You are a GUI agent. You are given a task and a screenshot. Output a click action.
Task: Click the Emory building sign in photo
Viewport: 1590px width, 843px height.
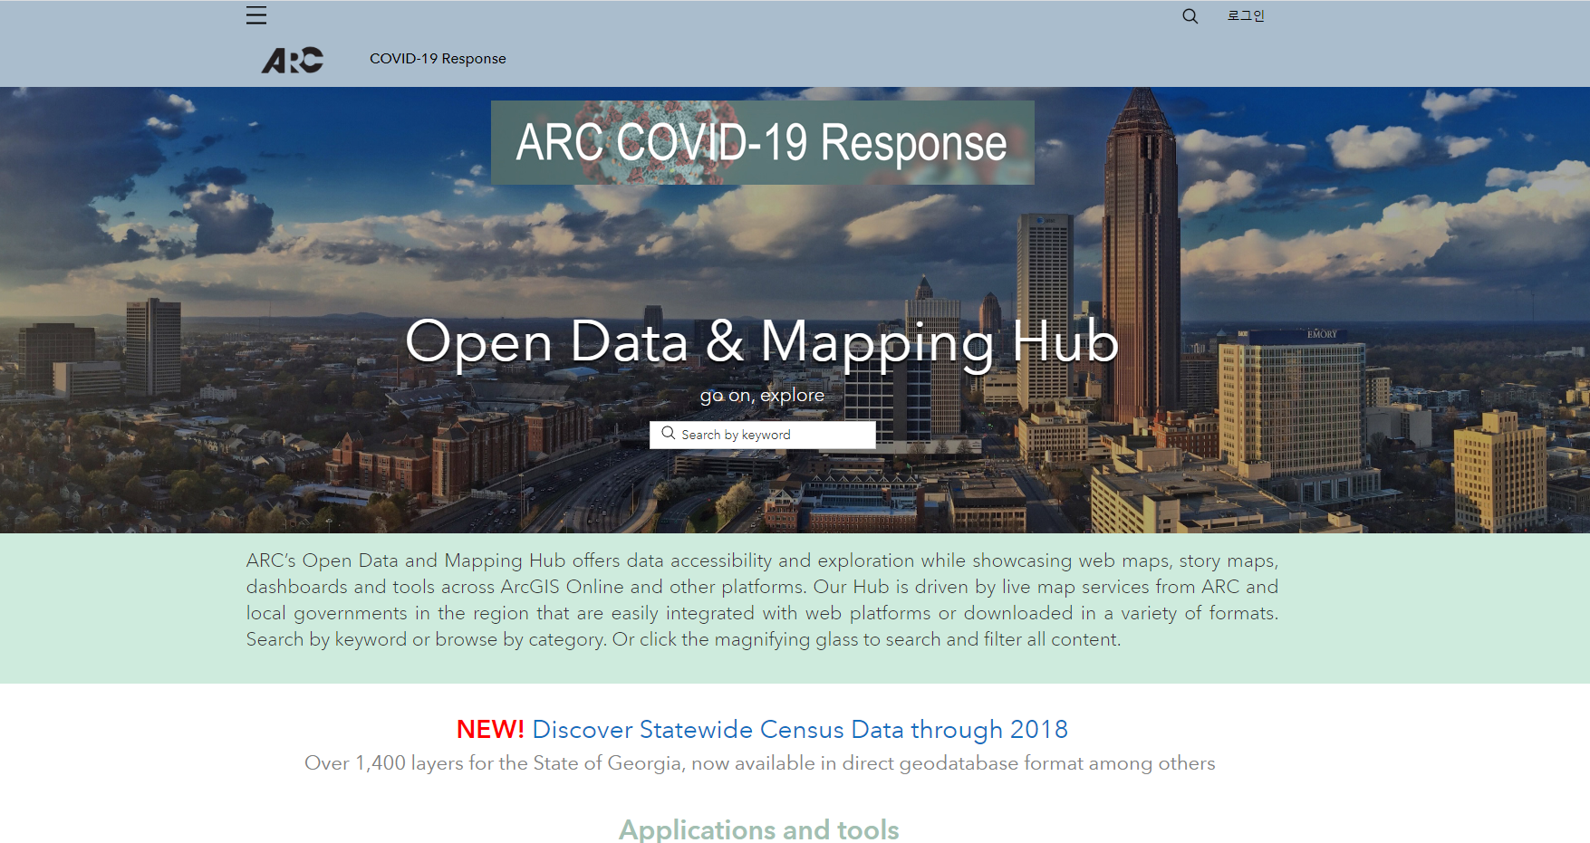pyautogui.click(x=1322, y=334)
